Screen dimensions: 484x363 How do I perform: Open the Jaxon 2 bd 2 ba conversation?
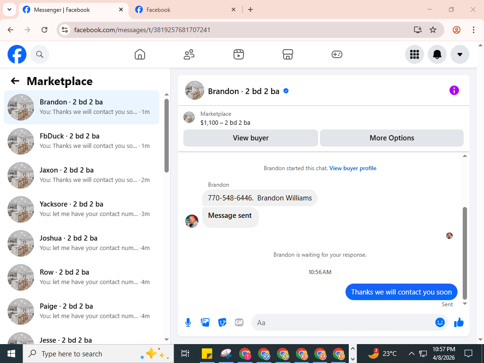point(81,175)
